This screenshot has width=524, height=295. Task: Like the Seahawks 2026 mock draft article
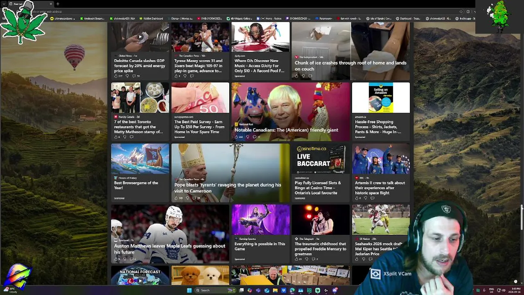click(x=357, y=259)
